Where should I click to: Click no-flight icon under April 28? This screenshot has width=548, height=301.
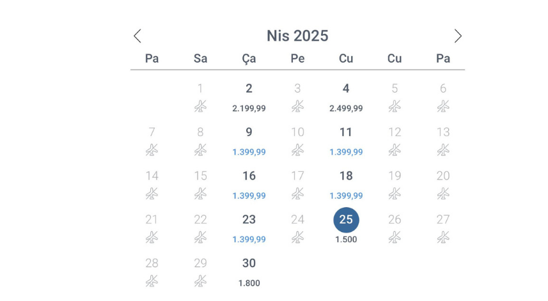click(152, 281)
